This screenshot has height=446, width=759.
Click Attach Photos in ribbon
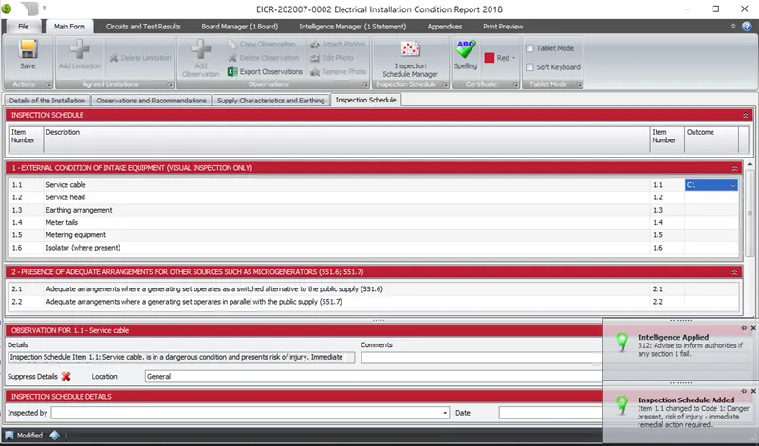pos(338,44)
